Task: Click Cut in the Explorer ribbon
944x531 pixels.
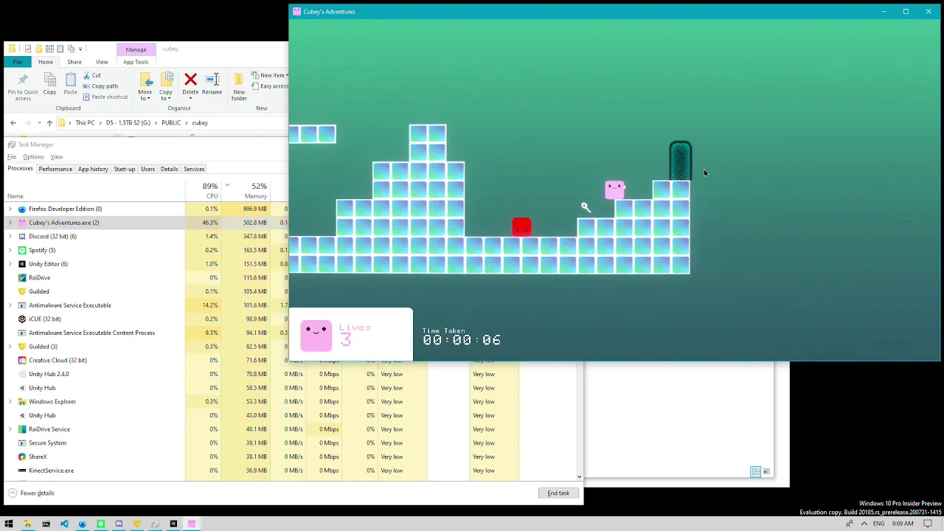Action: click(91, 75)
